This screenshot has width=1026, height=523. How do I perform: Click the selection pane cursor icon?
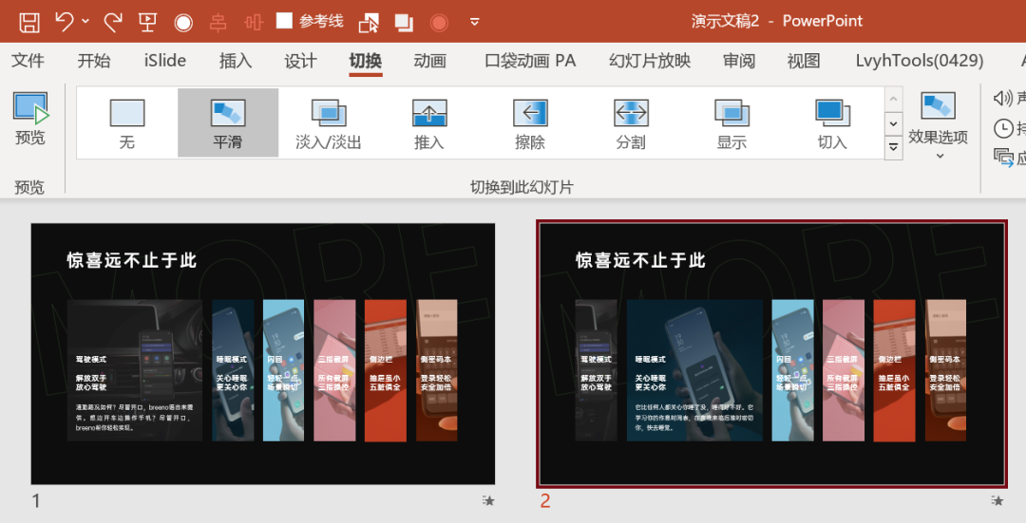point(369,23)
